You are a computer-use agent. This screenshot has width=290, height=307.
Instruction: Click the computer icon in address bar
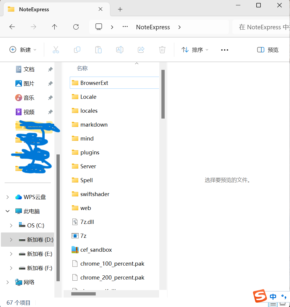point(99,27)
